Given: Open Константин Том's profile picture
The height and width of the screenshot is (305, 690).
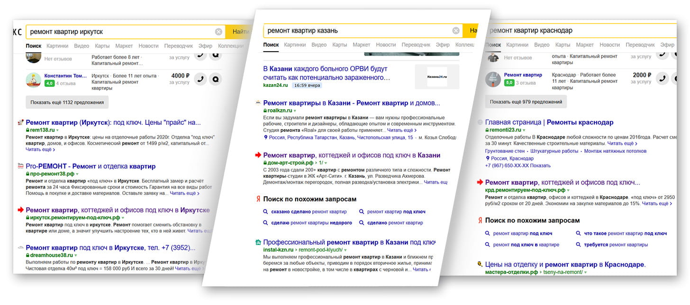Looking at the screenshot, I should click(x=33, y=80).
